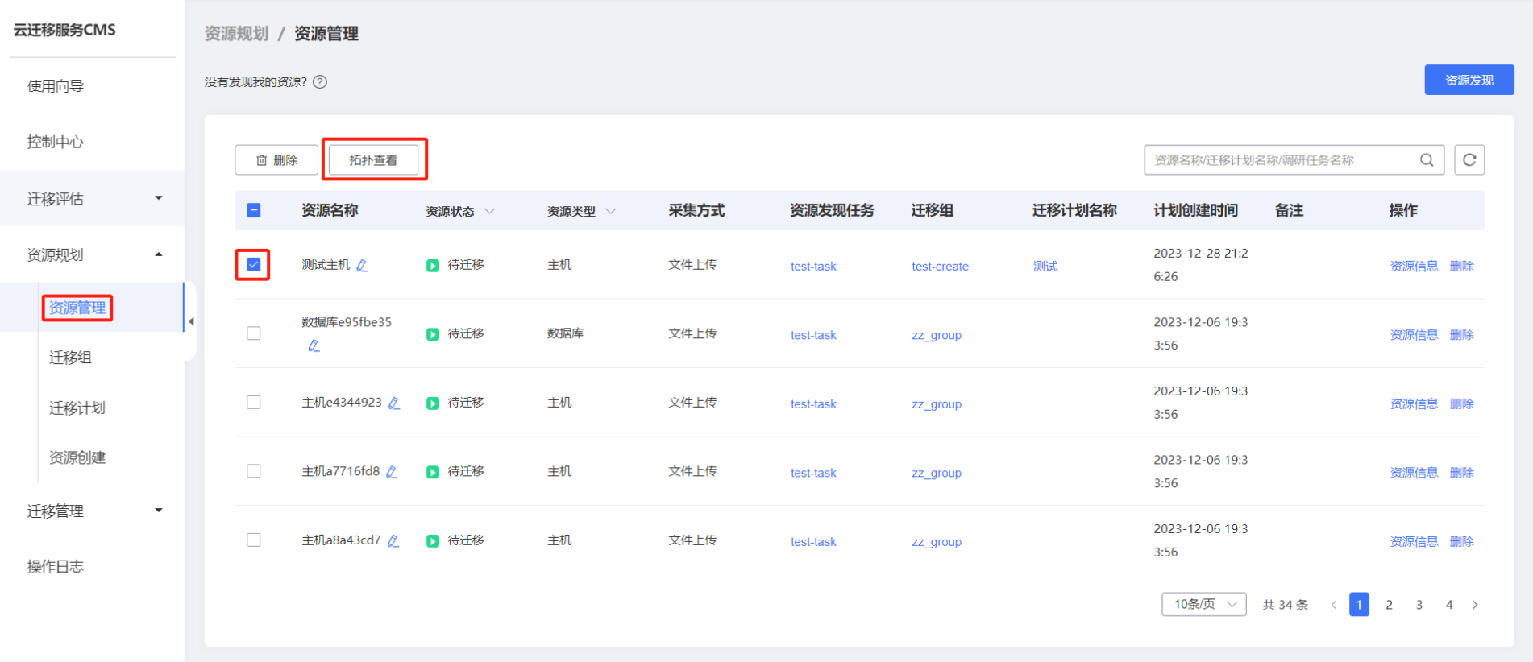This screenshot has height=662, width=1533.
Task: Click the search magnifier icon
Action: click(1426, 160)
